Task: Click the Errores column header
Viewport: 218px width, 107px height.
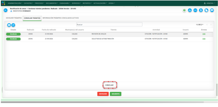Action: [204, 30]
